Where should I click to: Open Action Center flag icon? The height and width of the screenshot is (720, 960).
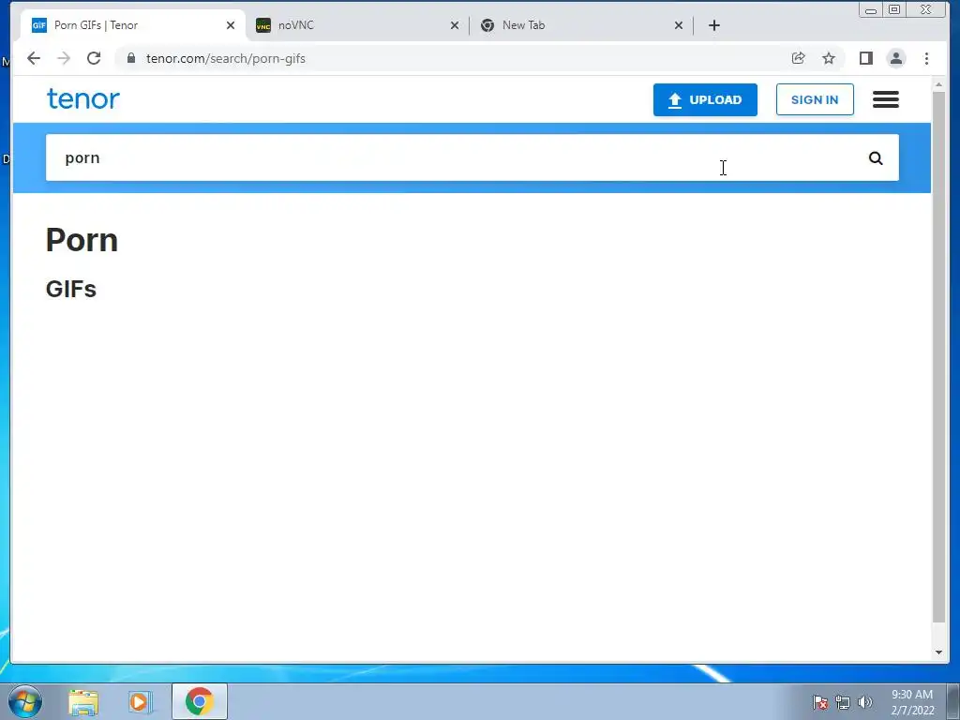pyautogui.click(x=820, y=702)
